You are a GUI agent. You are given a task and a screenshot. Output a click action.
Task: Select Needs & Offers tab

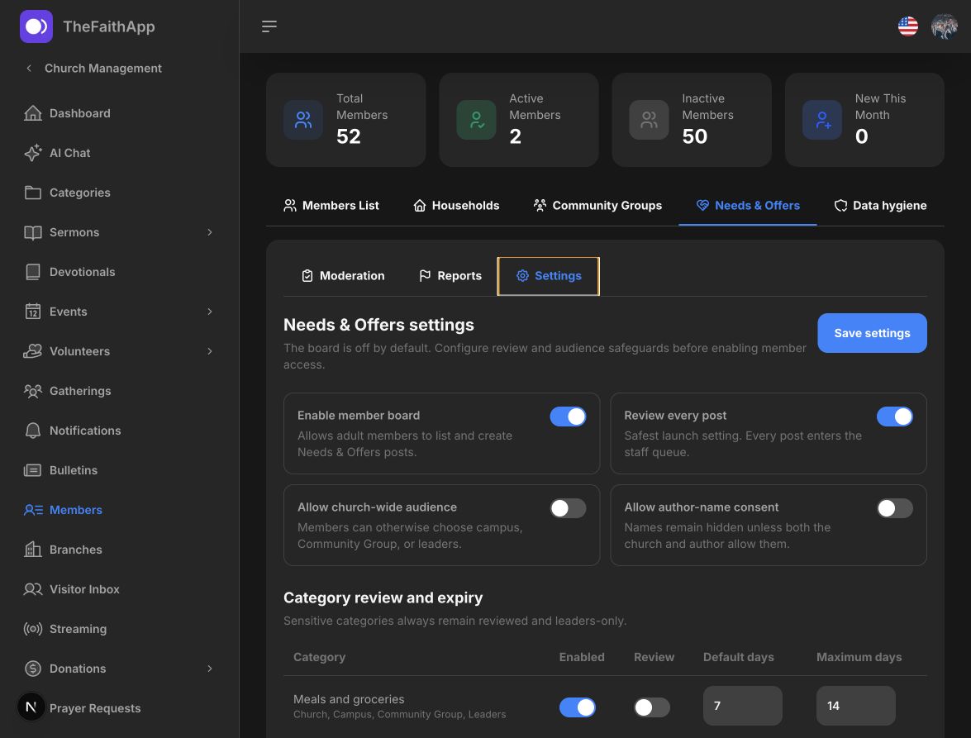747,206
